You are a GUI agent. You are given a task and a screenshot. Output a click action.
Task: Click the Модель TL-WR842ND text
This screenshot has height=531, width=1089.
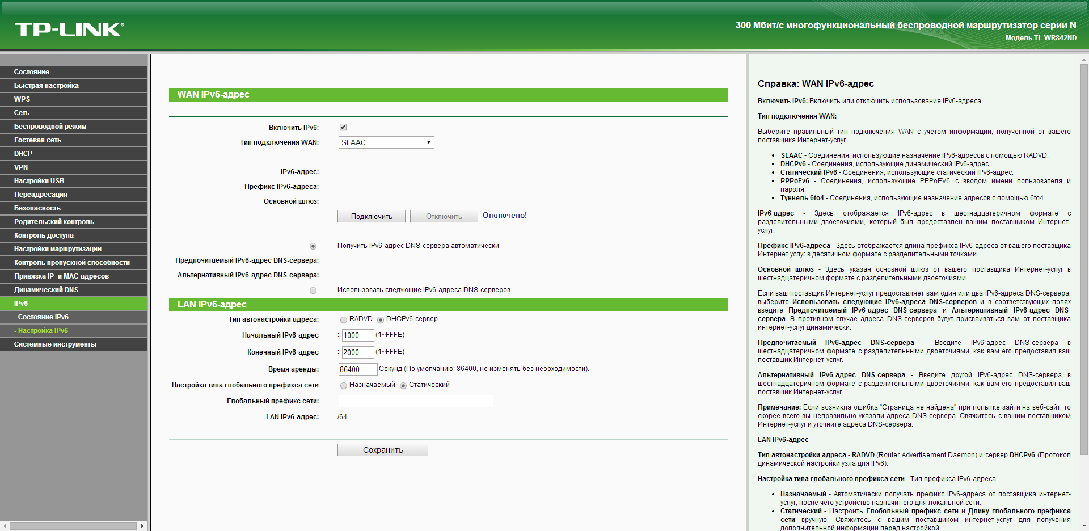(1041, 38)
